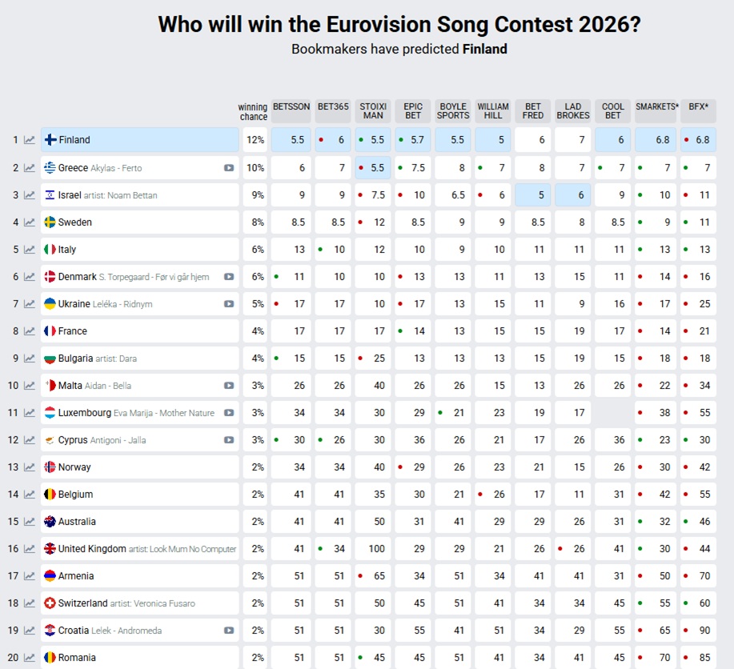Show the odds history chart for Sweden
Viewport: 734px width, 669px height.
click(30, 222)
